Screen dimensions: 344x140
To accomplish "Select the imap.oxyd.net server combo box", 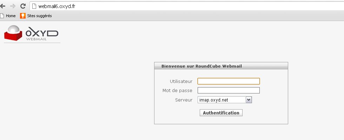I will point(225,100).
